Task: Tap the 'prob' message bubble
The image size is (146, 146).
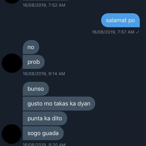Action: pos(34,62)
